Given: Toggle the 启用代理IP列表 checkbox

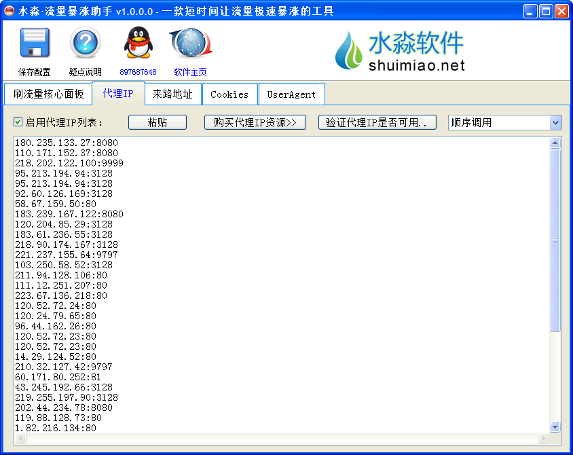Looking at the screenshot, I should coord(18,122).
